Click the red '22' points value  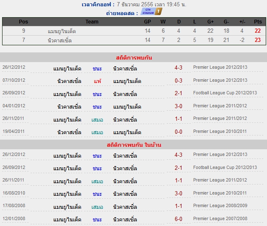(258, 31)
